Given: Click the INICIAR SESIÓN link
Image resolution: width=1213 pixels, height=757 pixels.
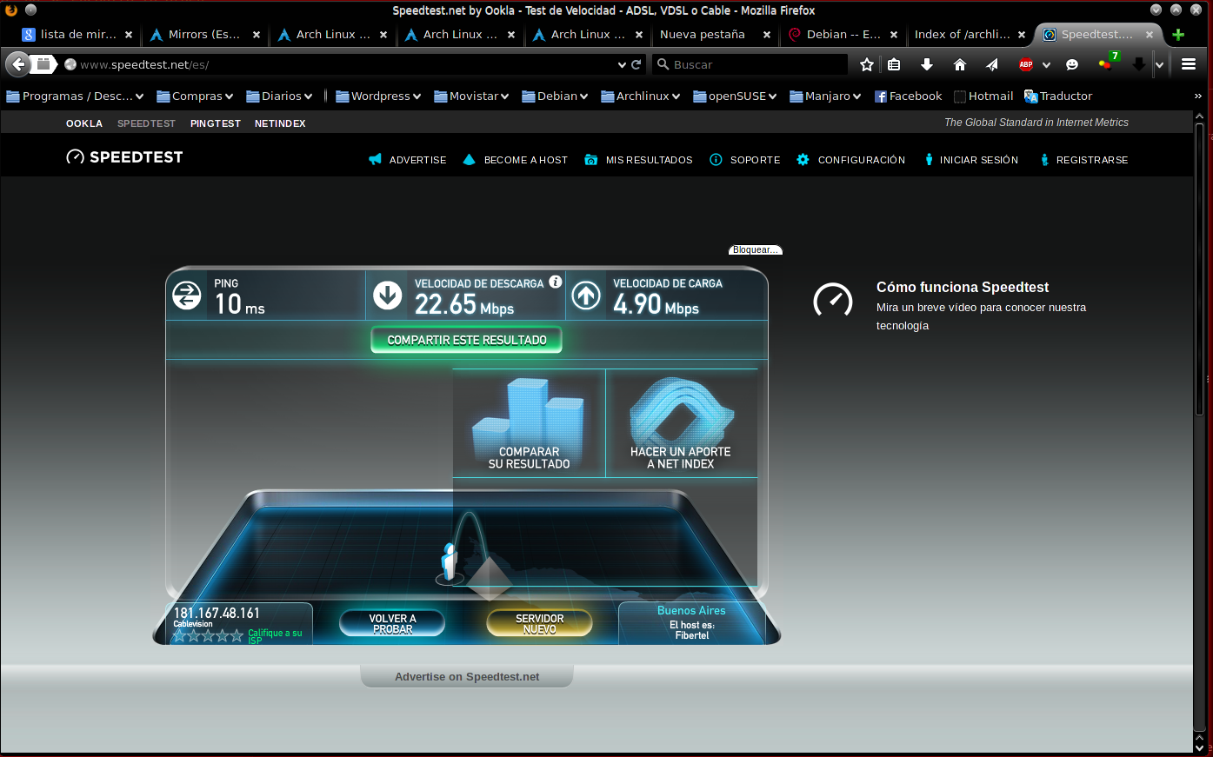Looking at the screenshot, I should pos(971,160).
